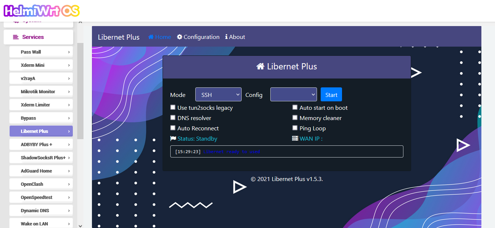495x228 pixels.
Task: Enable the Ping Loop checkbox
Action: tap(295, 128)
